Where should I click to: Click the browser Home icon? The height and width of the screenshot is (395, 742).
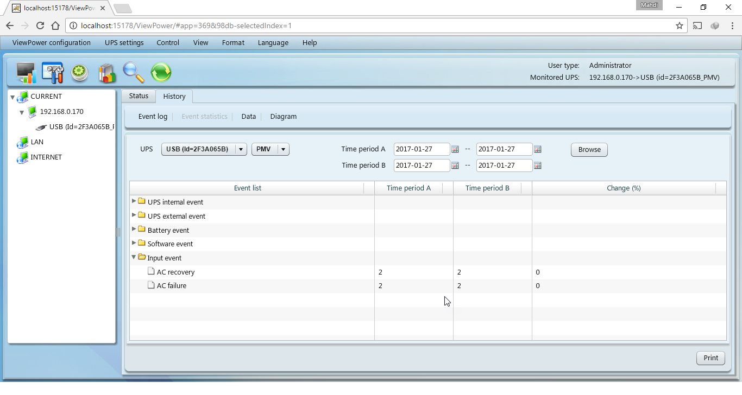[x=55, y=26]
